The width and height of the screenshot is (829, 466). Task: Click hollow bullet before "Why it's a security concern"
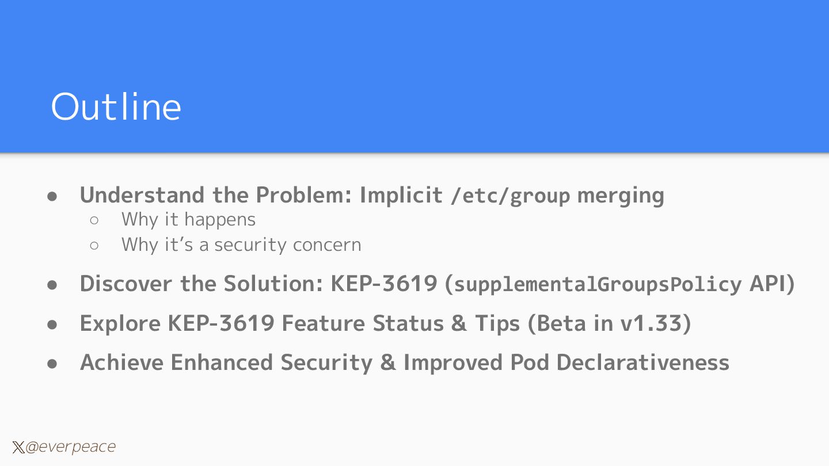[95, 246]
